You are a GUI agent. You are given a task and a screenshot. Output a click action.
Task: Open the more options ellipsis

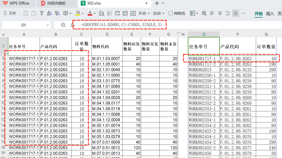point(243,13)
